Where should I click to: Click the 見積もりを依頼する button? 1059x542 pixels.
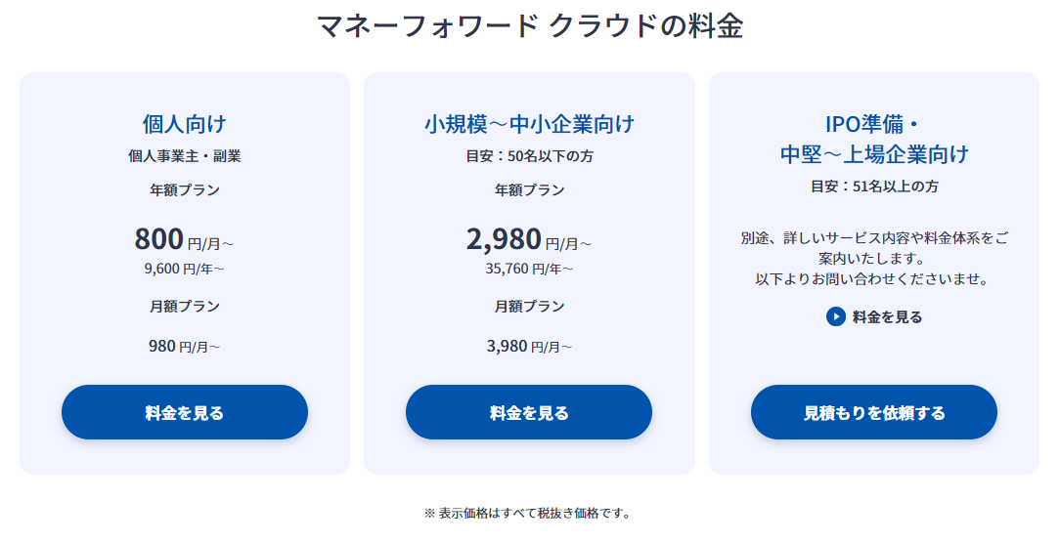point(873,412)
